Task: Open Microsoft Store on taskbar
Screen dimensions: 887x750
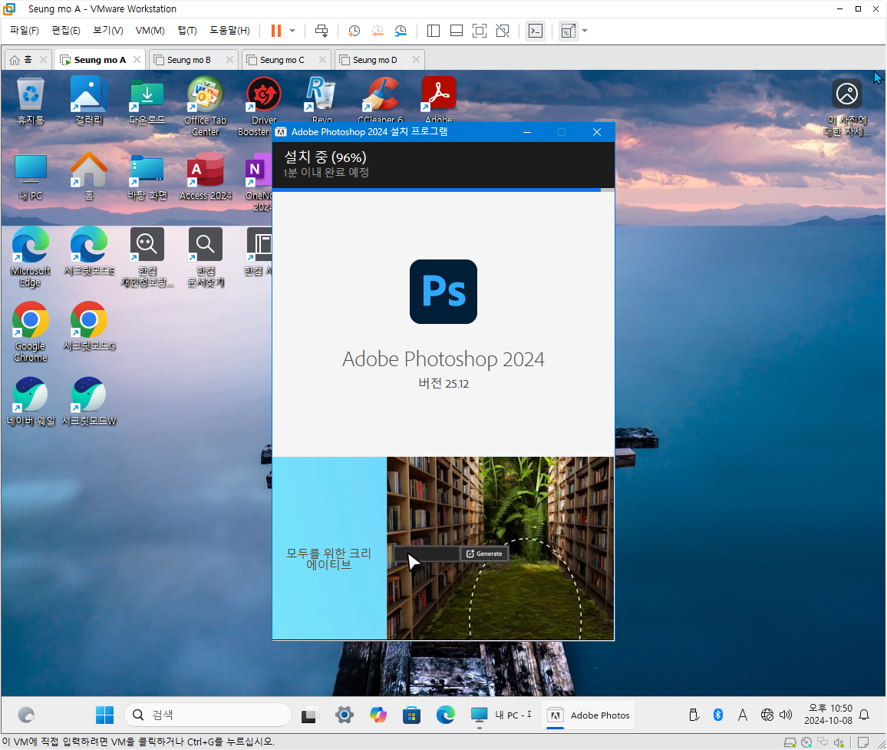Action: tap(412, 715)
